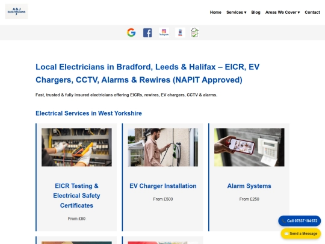Open the Alarm Systems link
The width and height of the screenshot is (325, 244).
coord(249,186)
